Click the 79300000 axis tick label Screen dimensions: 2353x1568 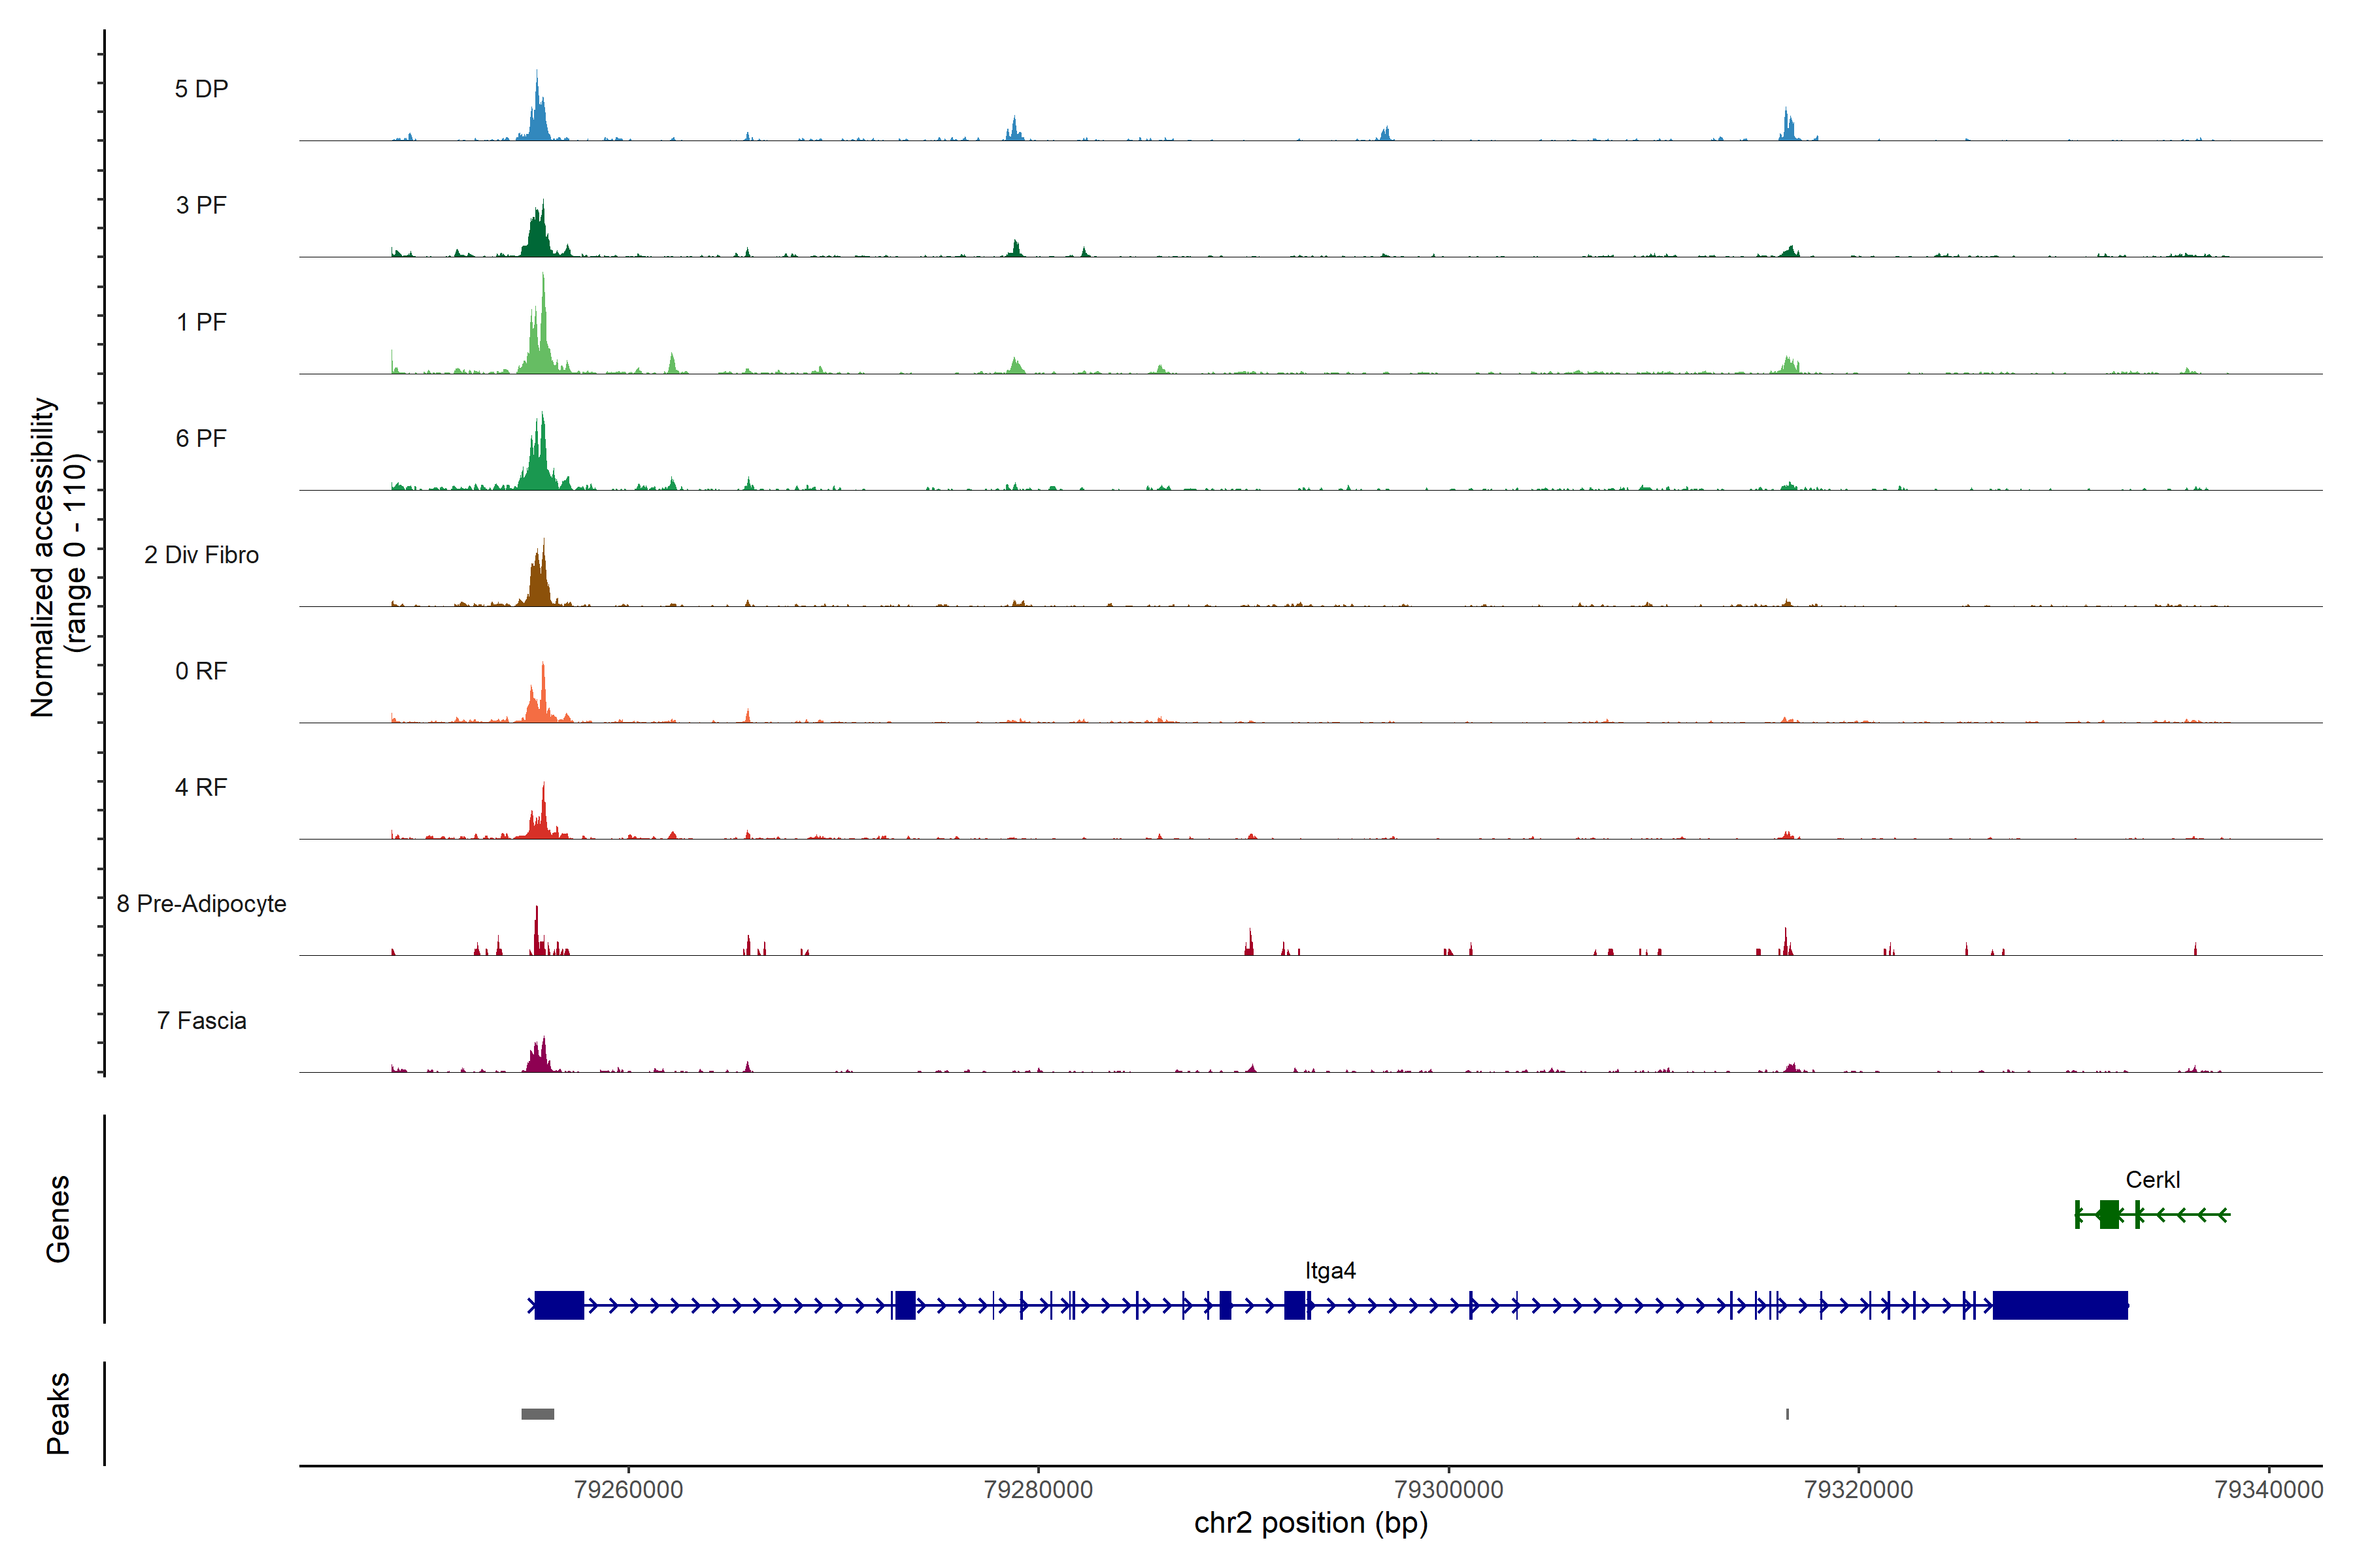tap(1448, 1489)
